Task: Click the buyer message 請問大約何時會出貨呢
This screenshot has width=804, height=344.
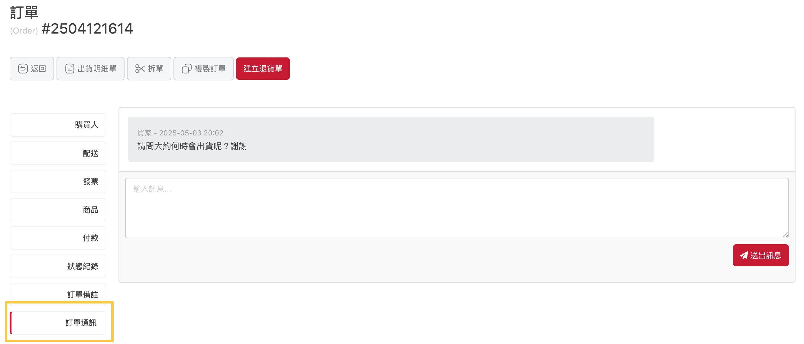Action: click(x=192, y=146)
